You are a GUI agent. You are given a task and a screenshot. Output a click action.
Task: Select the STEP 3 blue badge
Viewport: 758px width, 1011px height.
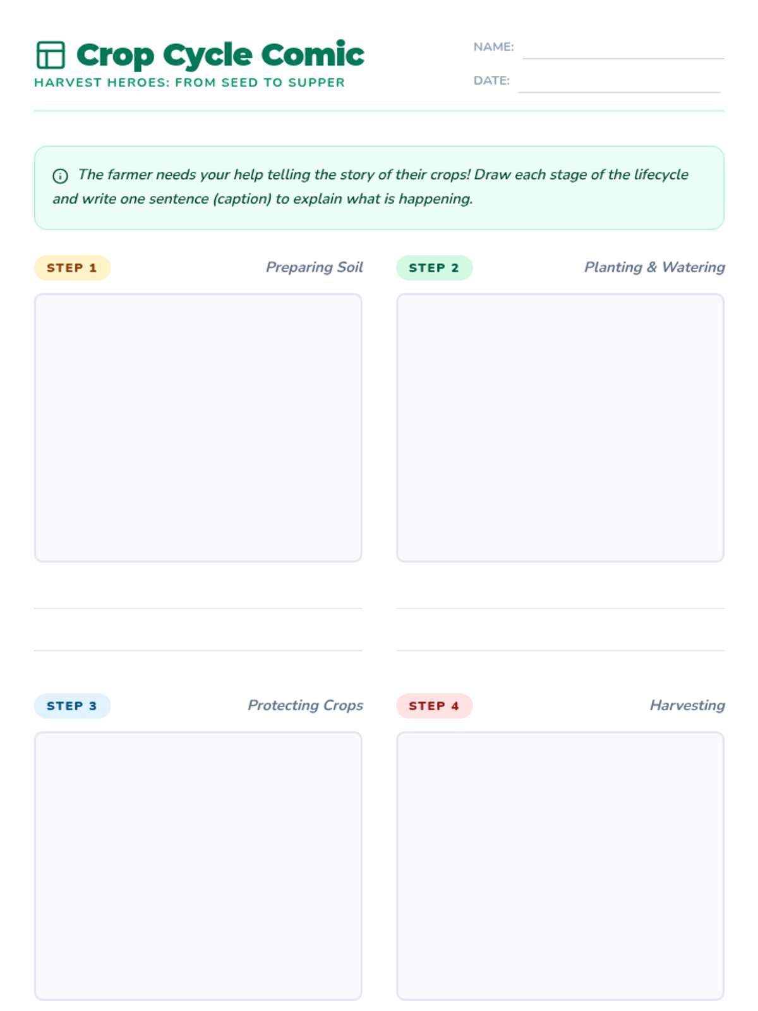[x=72, y=706]
